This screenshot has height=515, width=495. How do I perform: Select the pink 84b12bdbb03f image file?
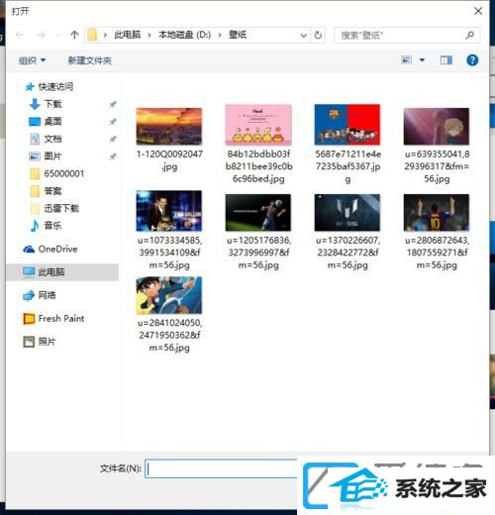tap(258, 144)
